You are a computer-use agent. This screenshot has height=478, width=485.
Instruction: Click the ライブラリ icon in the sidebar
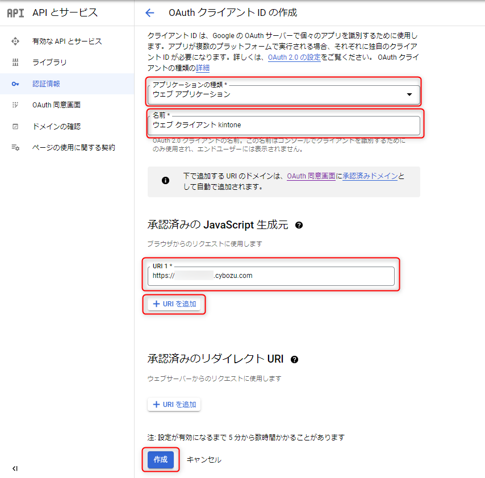[x=15, y=63]
